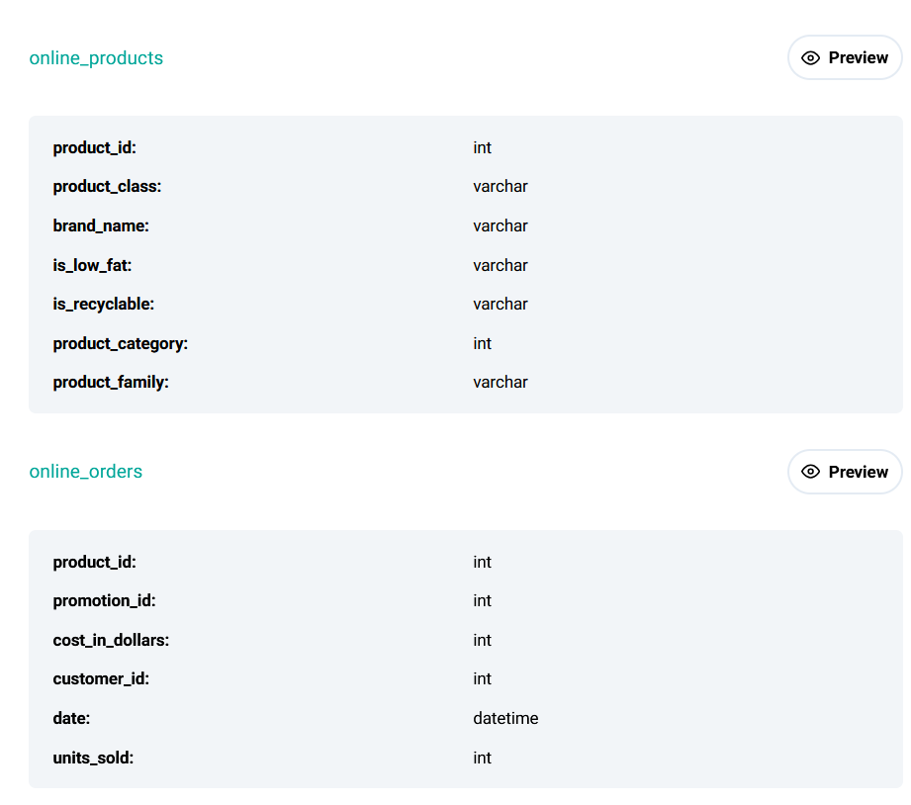Image resolution: width=911 pixels, height=805 pixels.
Task: Preview the online_products table
Action: (x=845, y=57)
